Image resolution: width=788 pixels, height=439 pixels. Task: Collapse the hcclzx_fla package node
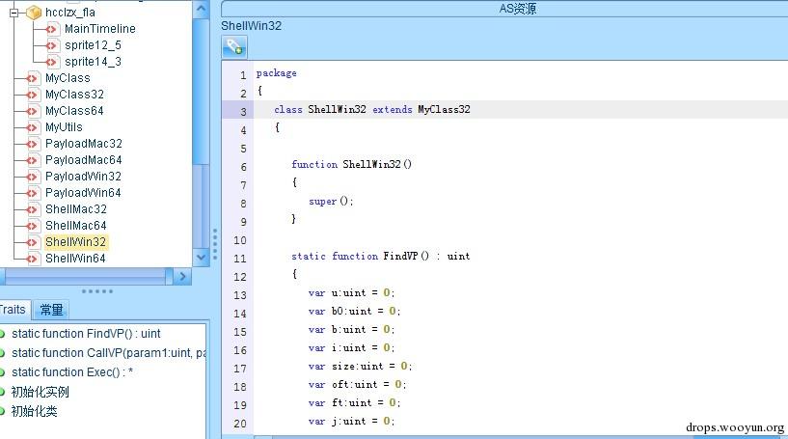click(14, 13)
